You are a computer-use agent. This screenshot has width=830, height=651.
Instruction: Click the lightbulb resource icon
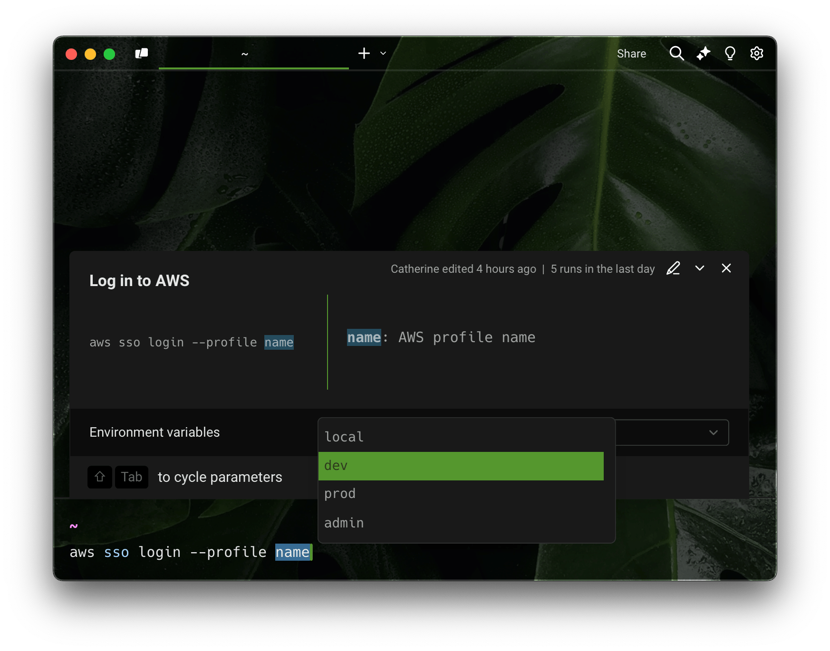730,53
